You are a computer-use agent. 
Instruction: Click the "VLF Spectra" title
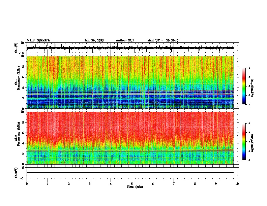[x=38, y=40]
